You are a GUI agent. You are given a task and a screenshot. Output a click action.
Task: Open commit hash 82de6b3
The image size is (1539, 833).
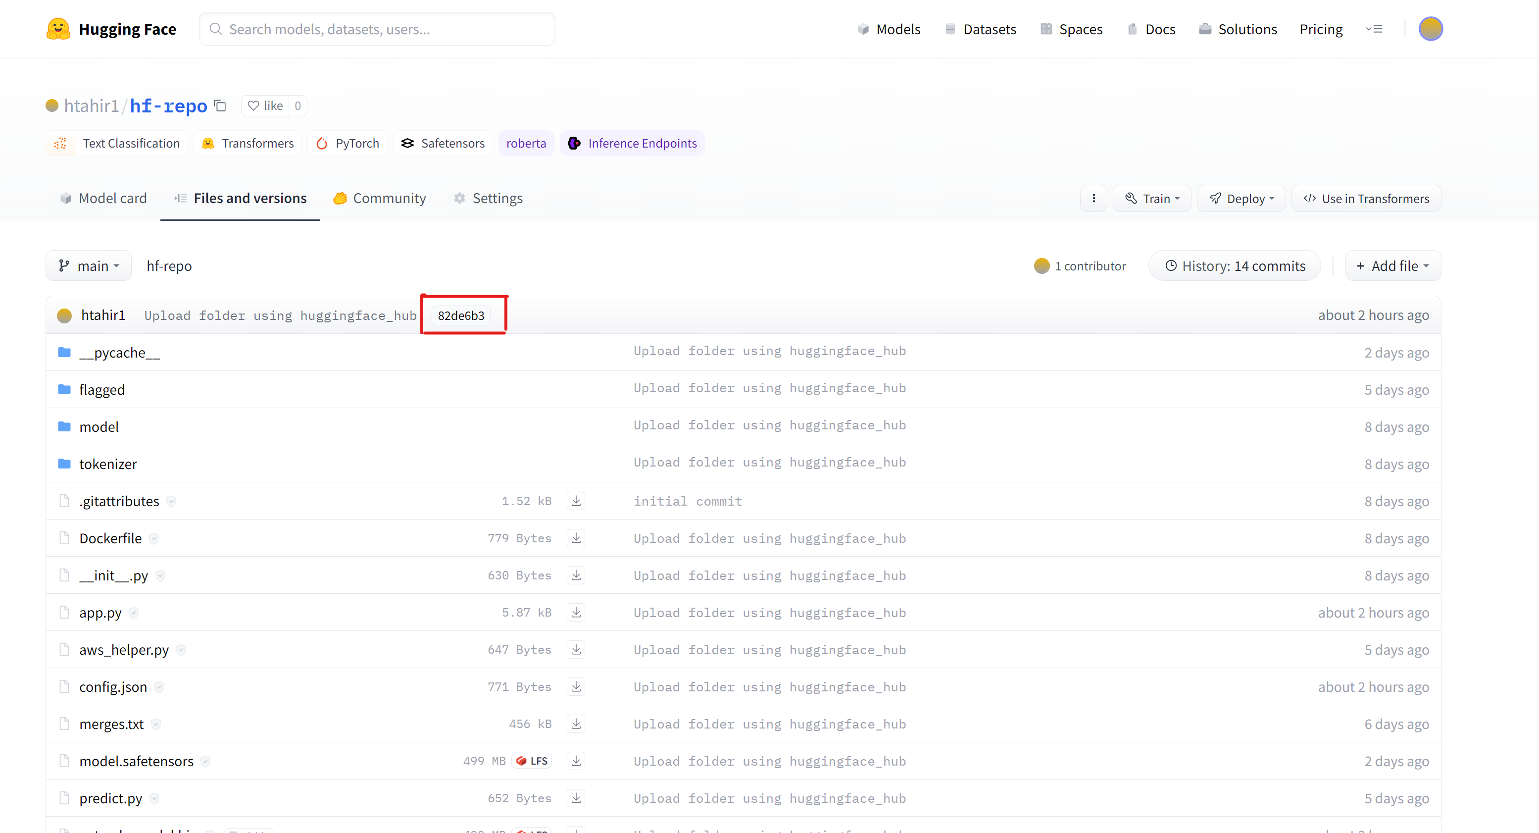[x=461, y=315]
